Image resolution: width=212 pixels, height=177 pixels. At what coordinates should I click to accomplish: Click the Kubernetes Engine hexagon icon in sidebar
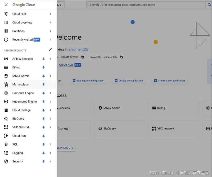click(6, 102)
